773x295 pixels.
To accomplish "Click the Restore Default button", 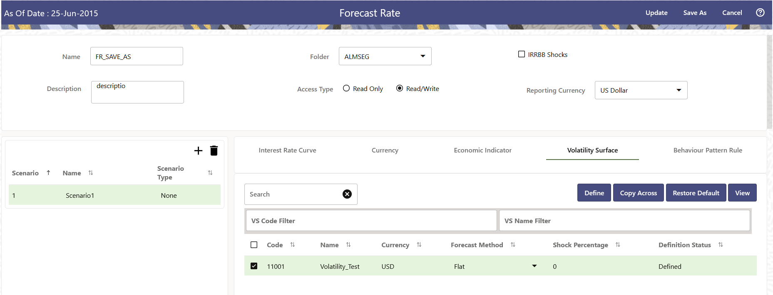I will pyautogui.click(x=696, y=193).
